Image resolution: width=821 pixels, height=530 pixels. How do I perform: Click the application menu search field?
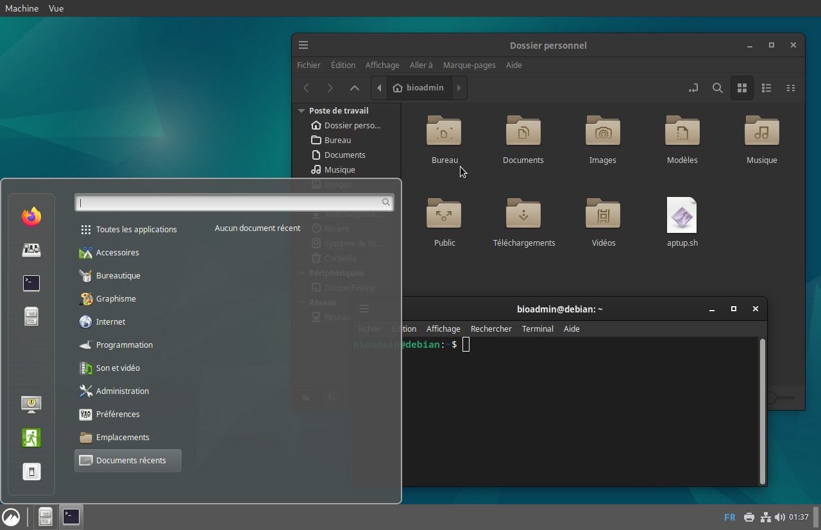coord(230,203)
